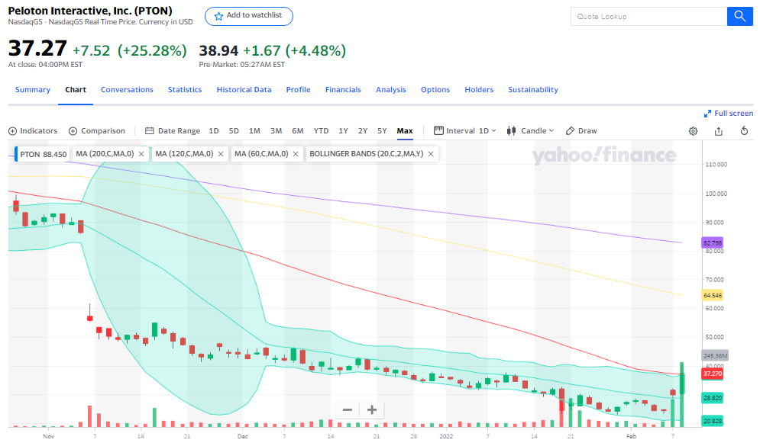Image resolution: width=760 pixels, height=446 pixels.
Task: Open the Statistics tab
Action: (185, 89)
